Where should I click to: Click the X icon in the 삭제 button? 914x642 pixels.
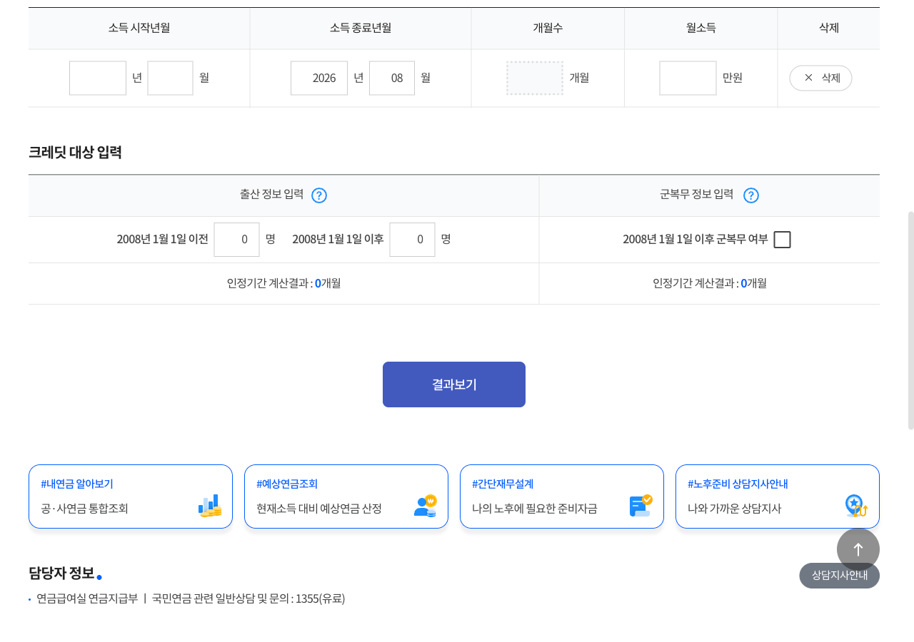point(808,78)
